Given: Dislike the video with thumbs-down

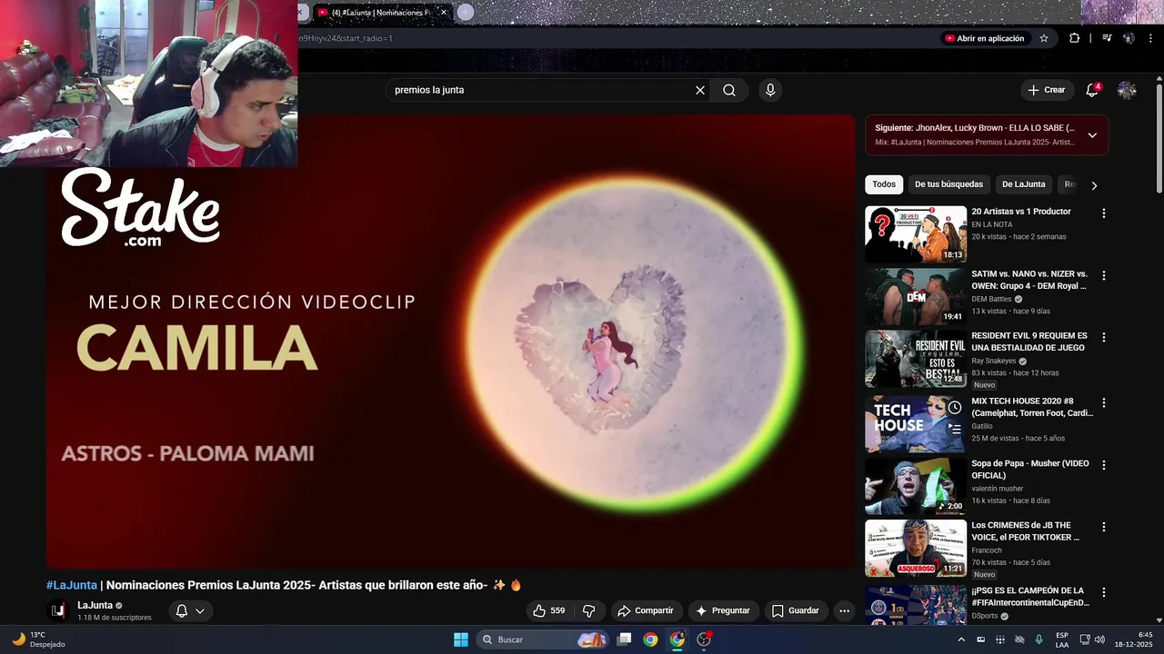Looking at the screenshot, I should (x=588, y=610).
